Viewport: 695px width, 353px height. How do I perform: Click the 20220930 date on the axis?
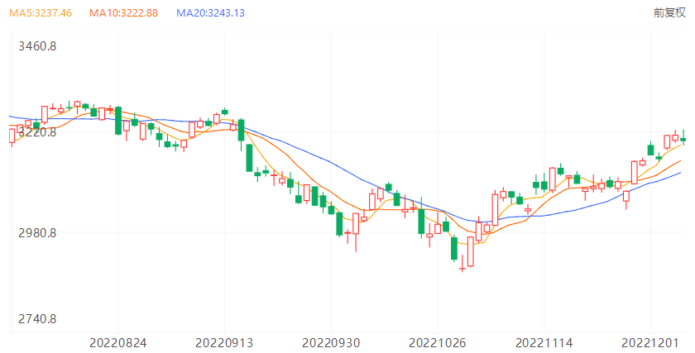coord(330,341)
